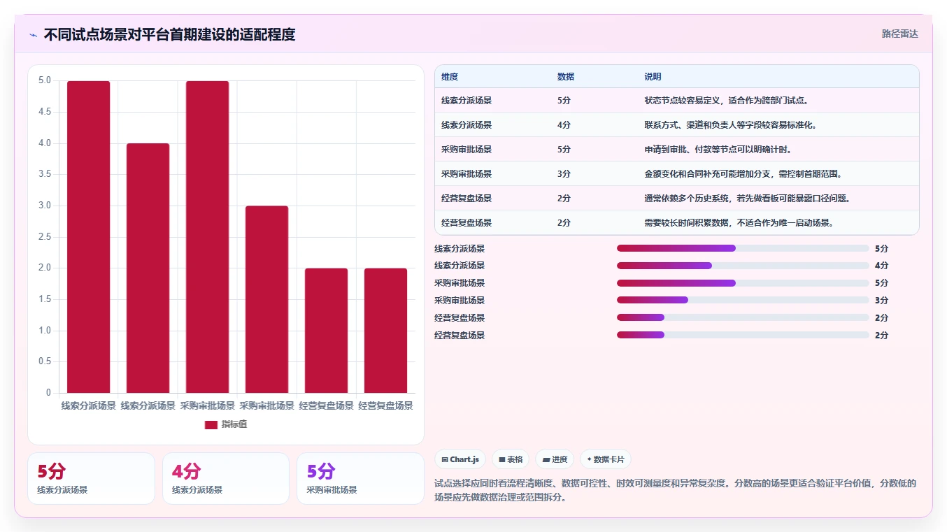This screenshot has height=532, width=947.
Task: Open the 5分 线索分派场景 data card
Action: coord(91,478)
